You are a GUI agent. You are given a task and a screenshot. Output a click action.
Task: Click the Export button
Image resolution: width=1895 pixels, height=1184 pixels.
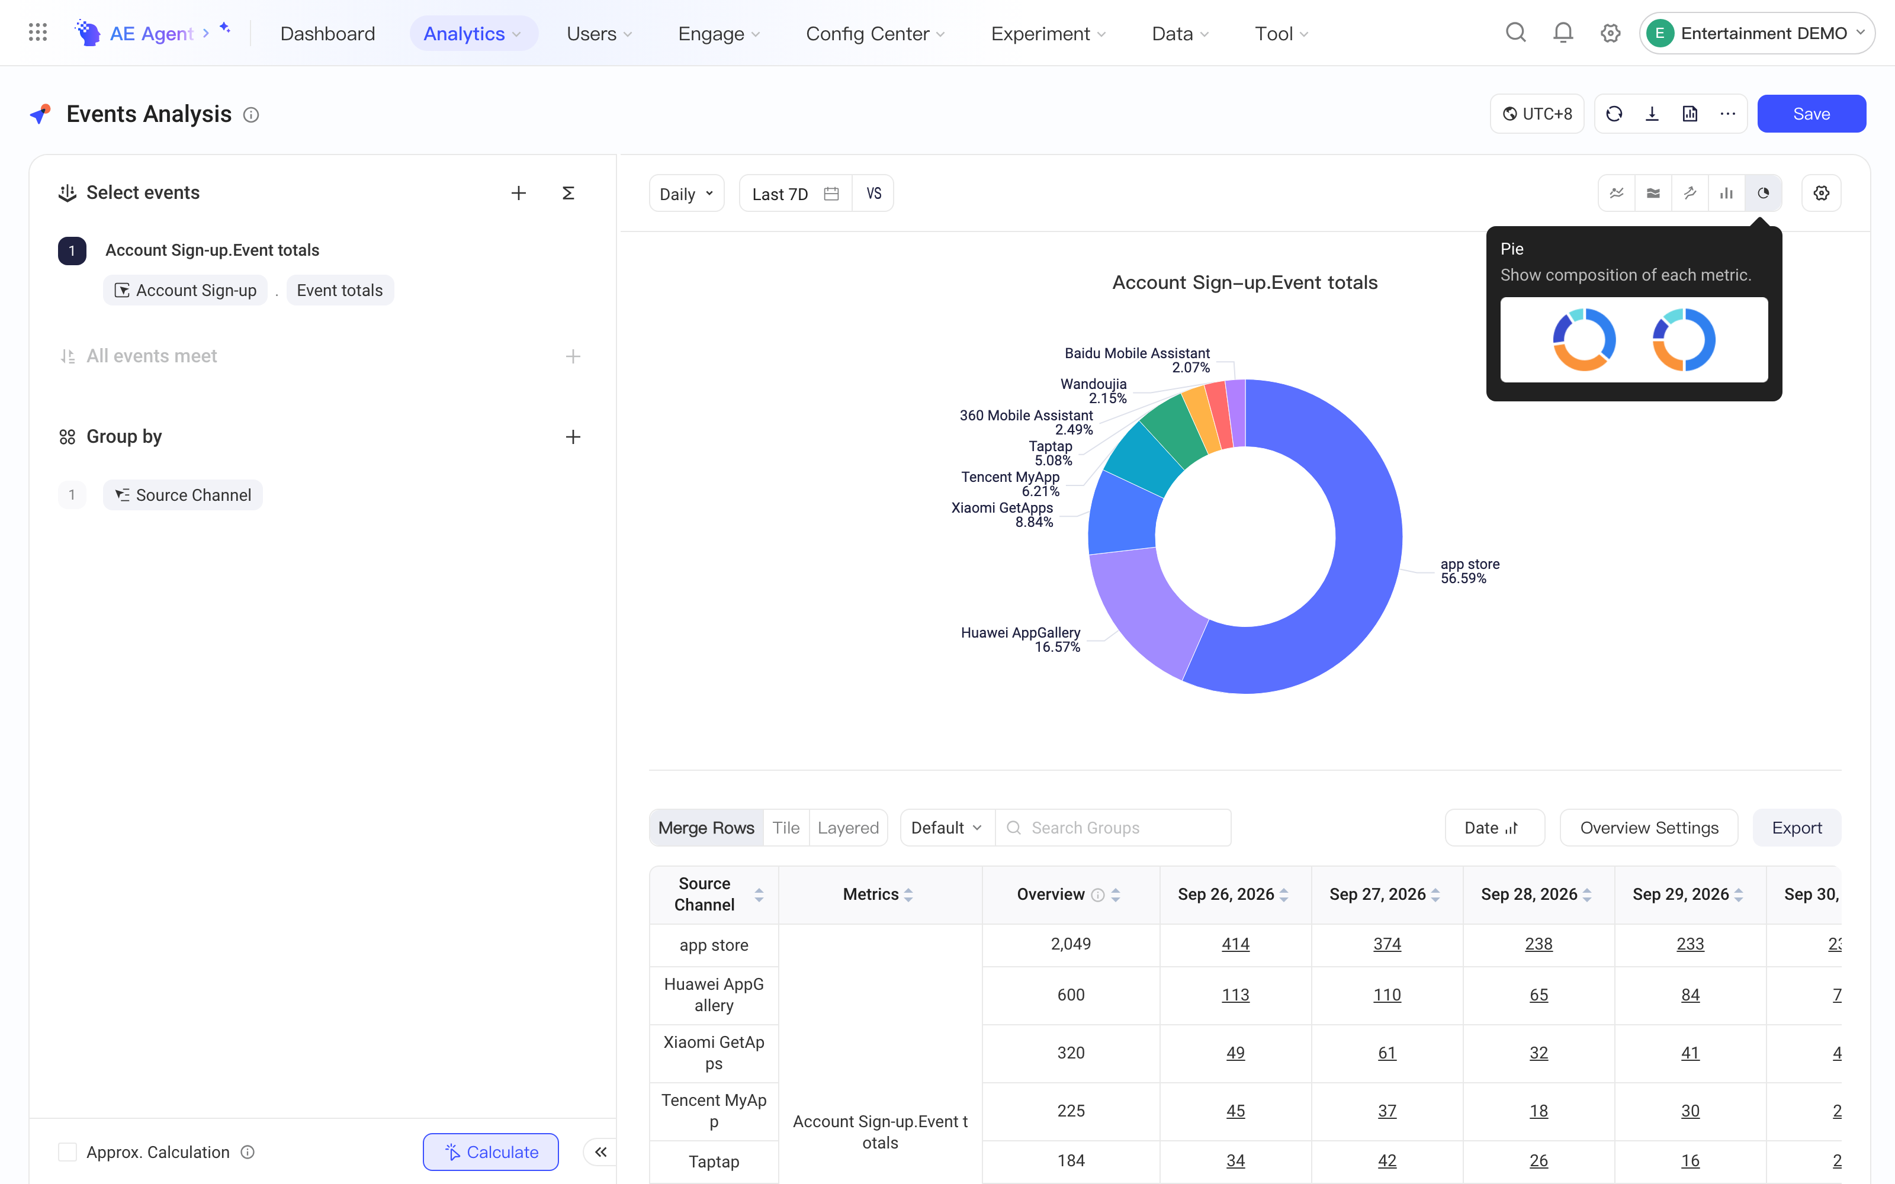(x=1796, y=828)
